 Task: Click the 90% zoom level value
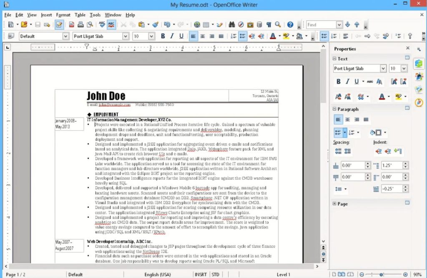pyautogui.click(x=417, y=275)
